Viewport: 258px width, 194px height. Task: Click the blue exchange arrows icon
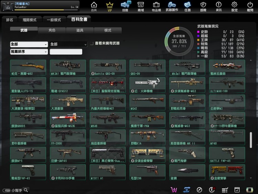(186, 190)
